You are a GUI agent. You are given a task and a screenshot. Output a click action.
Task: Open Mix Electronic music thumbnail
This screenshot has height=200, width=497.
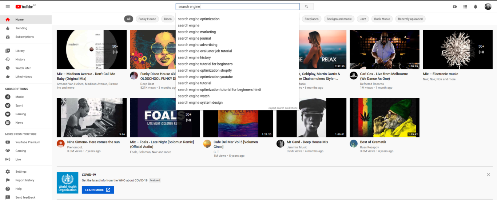click(x=458, y=49)
